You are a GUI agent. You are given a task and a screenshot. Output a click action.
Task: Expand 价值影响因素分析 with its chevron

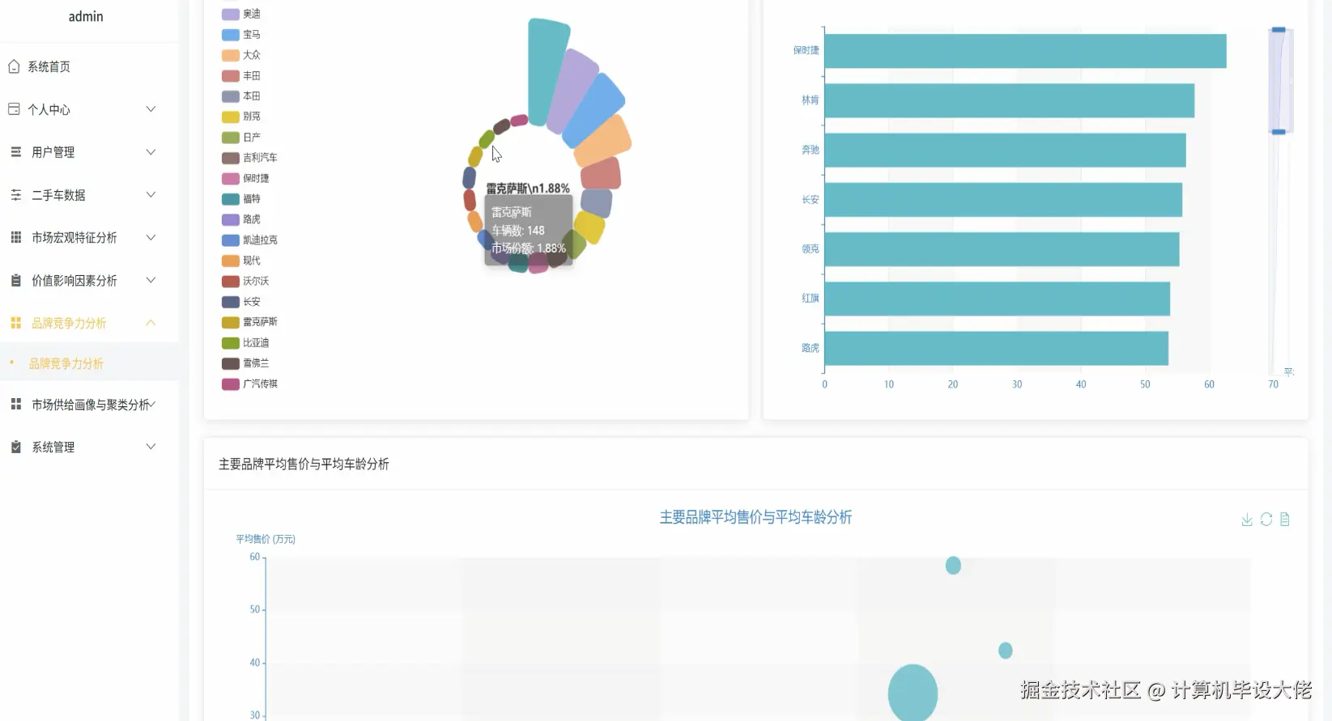[x=151, y=280]
